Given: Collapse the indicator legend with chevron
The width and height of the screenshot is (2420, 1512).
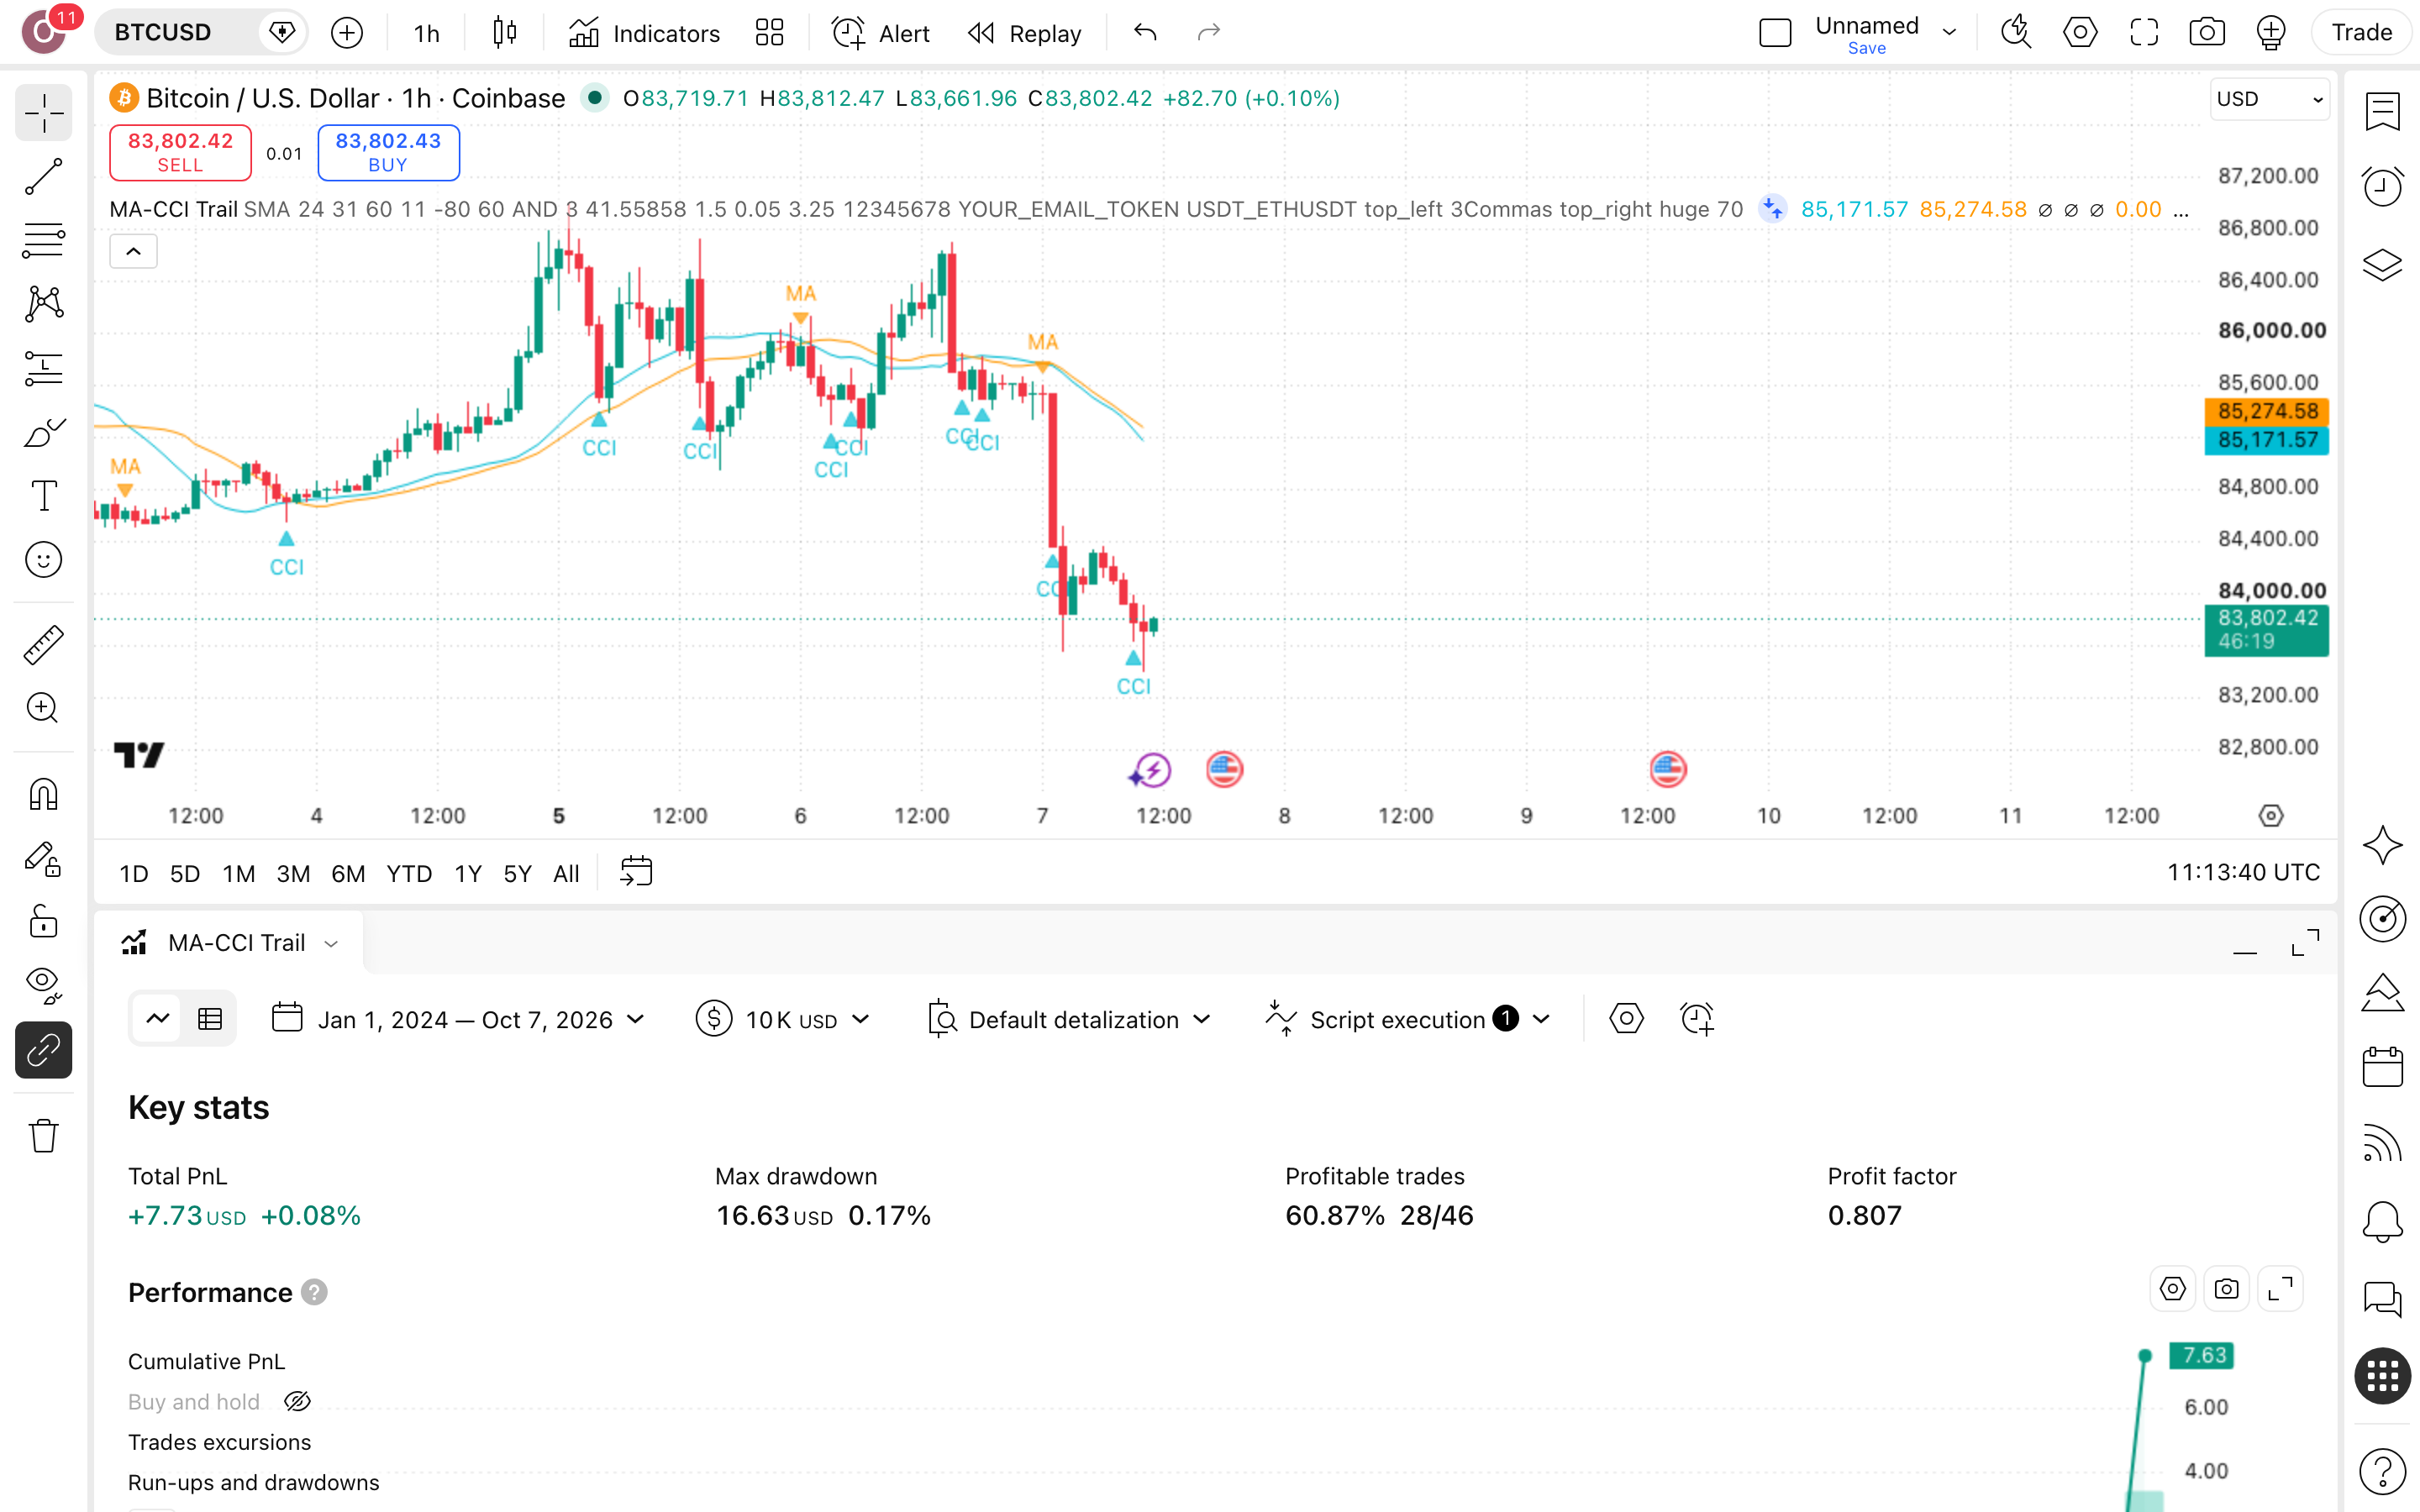Looking at the screenshot, I should [x=133, y=251].
